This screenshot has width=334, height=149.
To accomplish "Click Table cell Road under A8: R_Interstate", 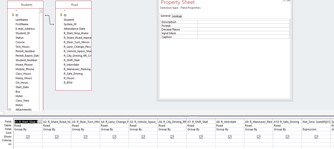I will coord(230,126).
